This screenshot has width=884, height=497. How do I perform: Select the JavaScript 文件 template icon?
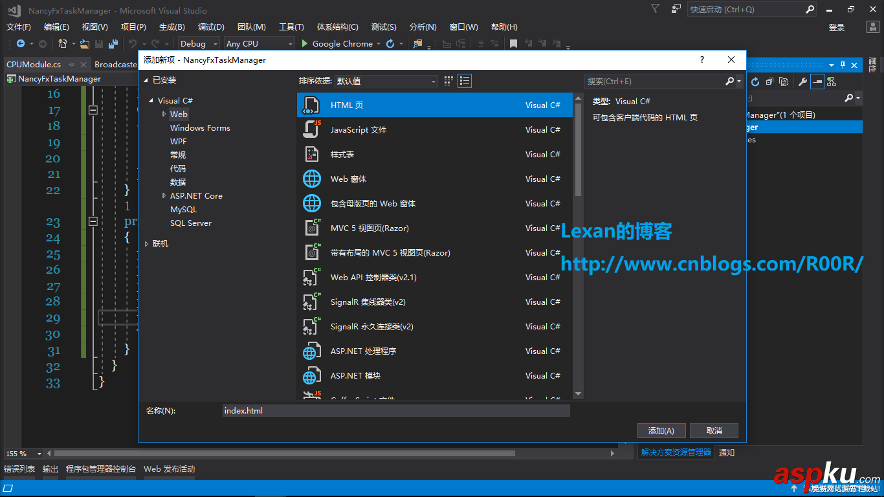click(x=312, y=129)
